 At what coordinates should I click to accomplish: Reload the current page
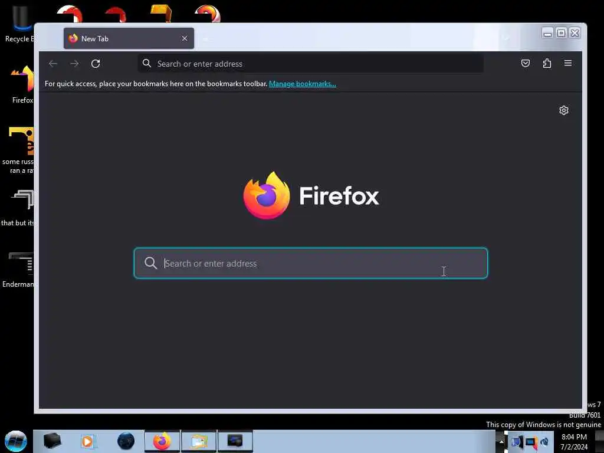click(x=96, y=64)
